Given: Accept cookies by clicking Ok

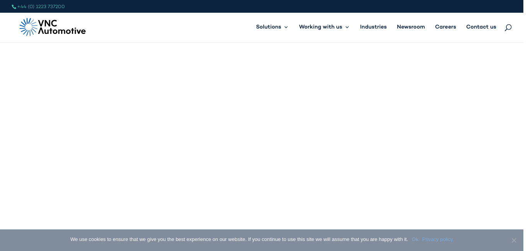Looking at the screenshot, I should click(415, 239).
